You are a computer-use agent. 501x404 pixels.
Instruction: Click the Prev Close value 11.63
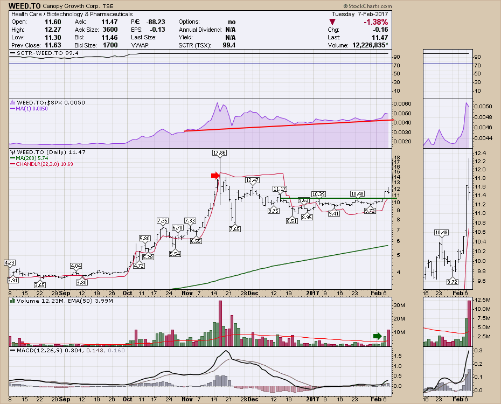click(x=53, y=45)
